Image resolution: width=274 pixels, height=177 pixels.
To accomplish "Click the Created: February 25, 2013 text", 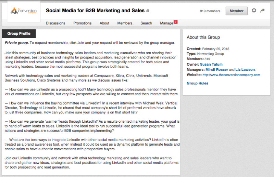I will pyautogui.click(x=208, y=49).
